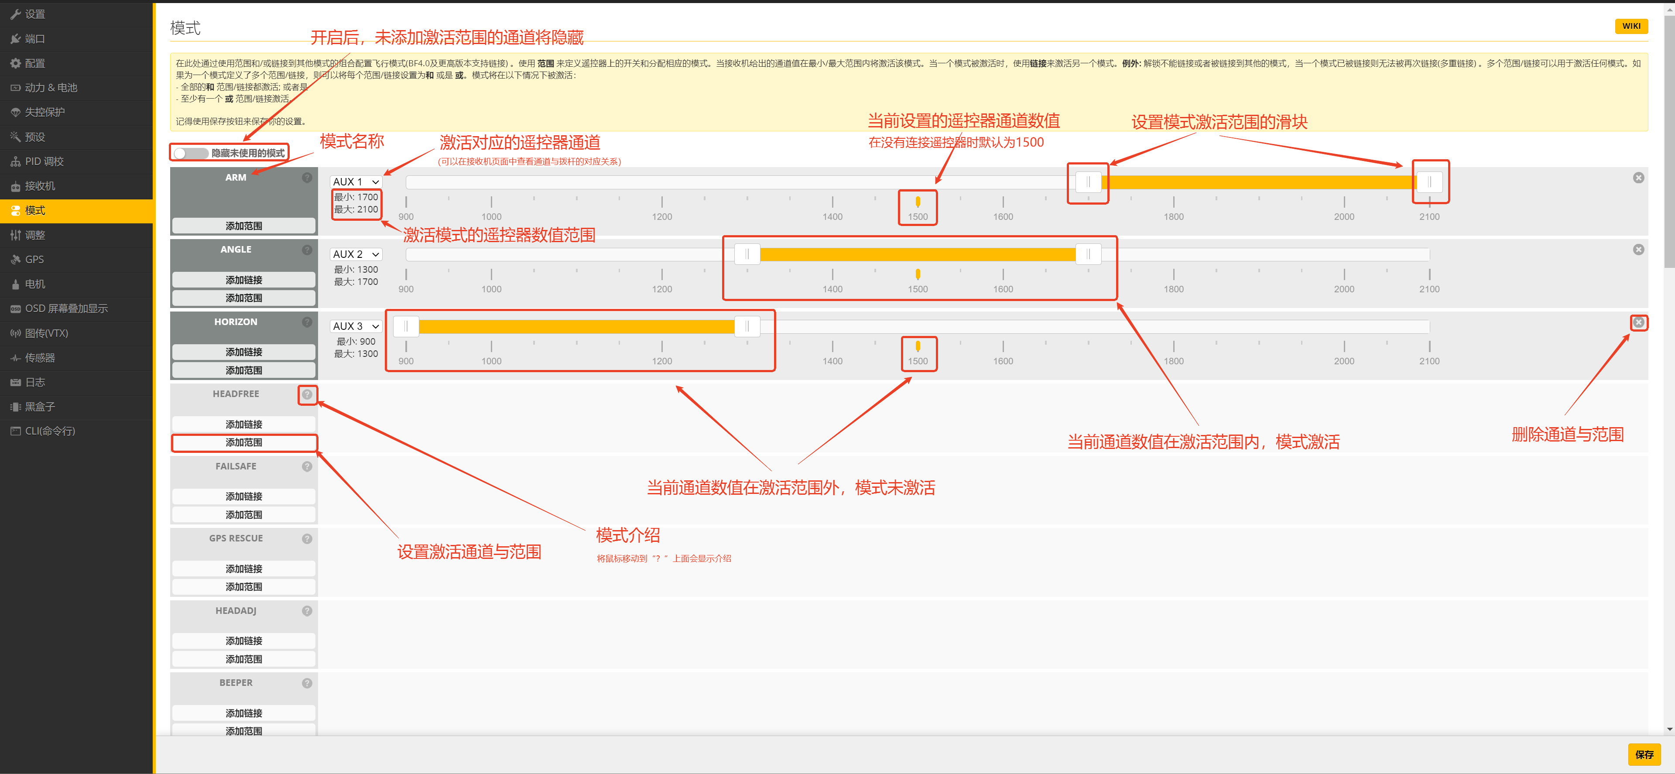Click the help icon for BEEPER mode
The height and width of the screenshot is (774, 1675).
pos(307,683)
